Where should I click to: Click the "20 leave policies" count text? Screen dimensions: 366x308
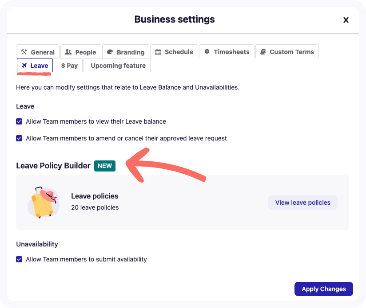pos(95,207)
